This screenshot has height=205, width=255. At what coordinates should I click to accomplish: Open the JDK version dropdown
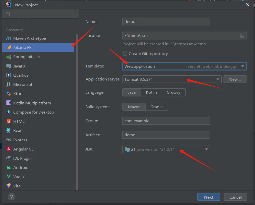(166, 149)
